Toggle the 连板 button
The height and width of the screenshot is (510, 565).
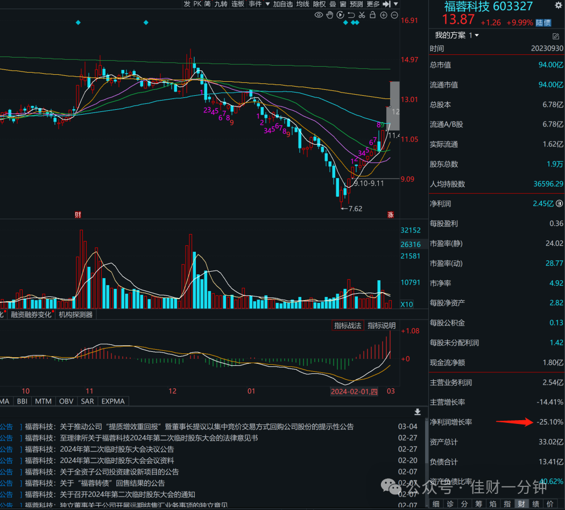(238, 4)
